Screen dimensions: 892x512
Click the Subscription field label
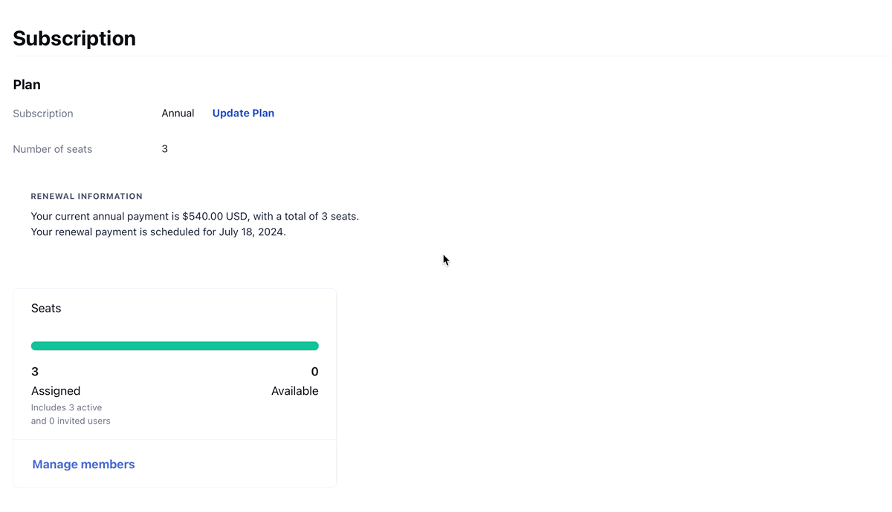tap(43, 114)
